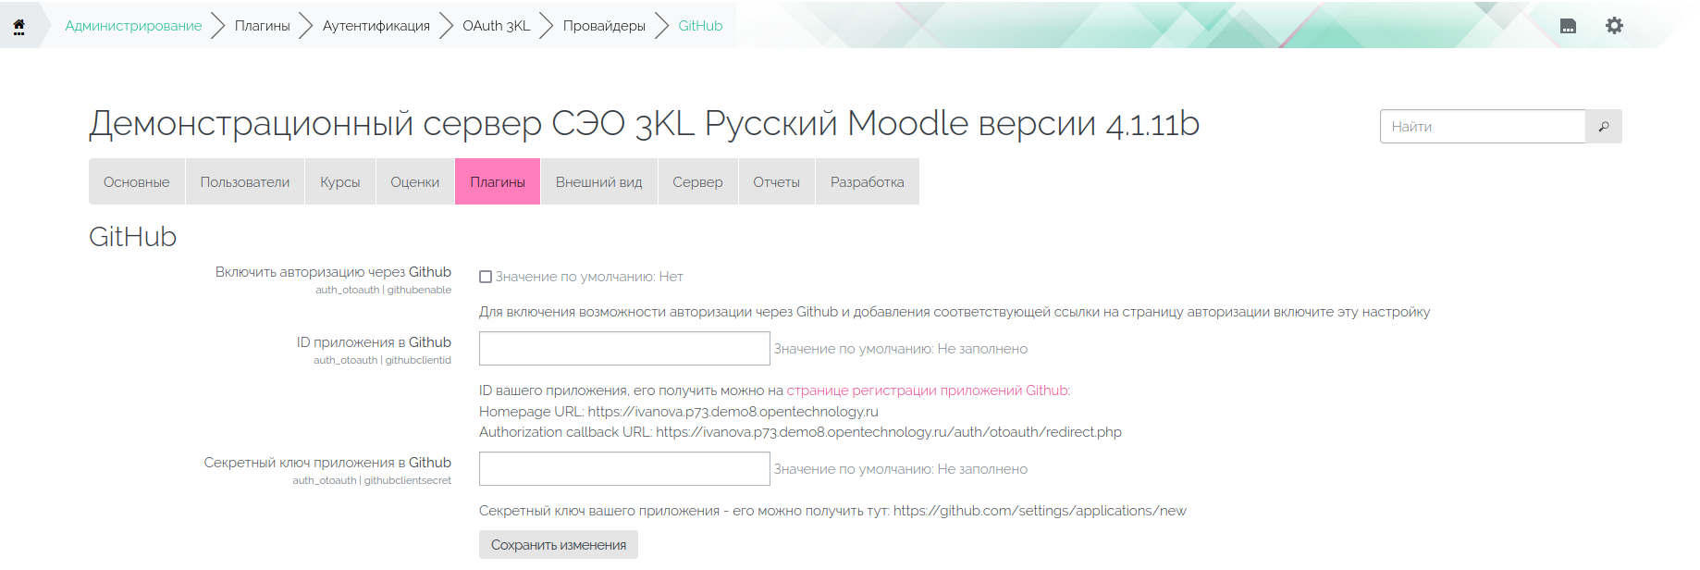Click Аутентификация breadcrumb

click(x=376, y=26)
